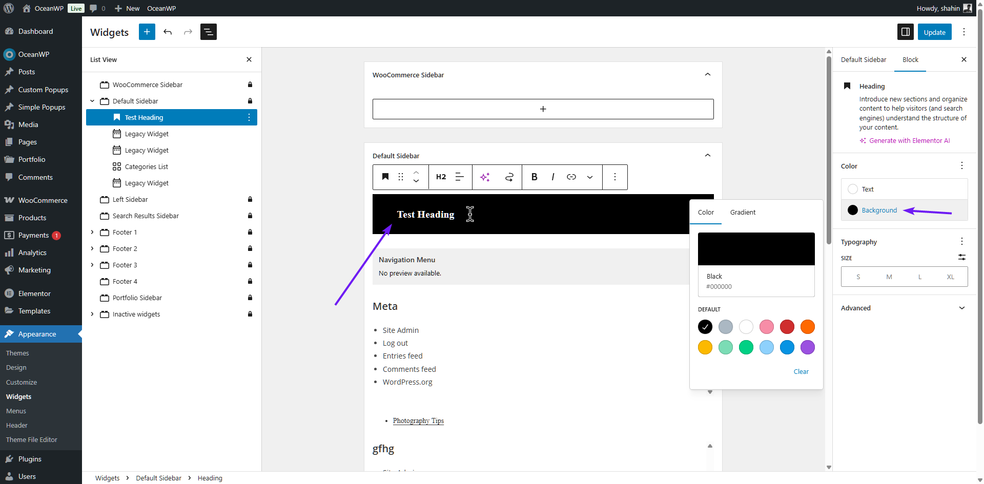Pick the pink color swatch

pos(766,327)
